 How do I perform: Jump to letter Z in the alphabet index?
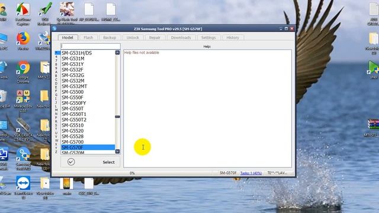[56, 151]
